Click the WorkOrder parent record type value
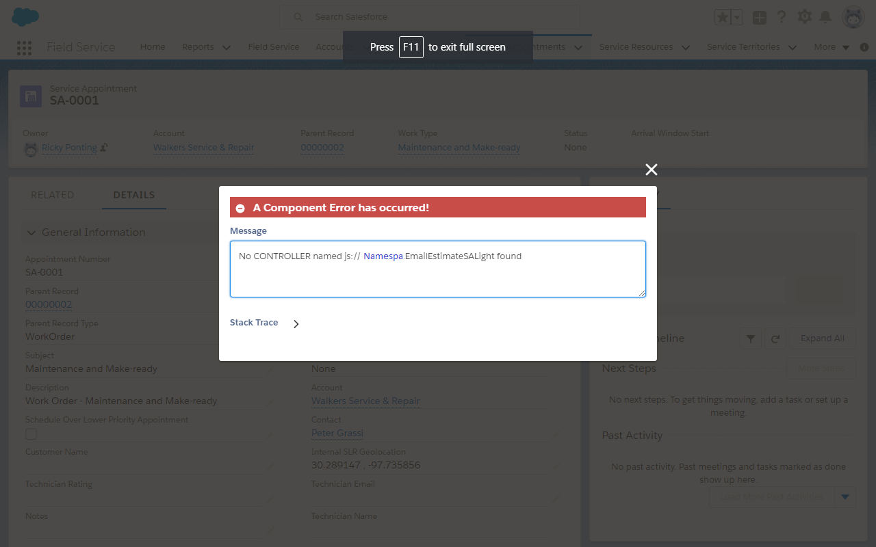 tap(50, 337)
